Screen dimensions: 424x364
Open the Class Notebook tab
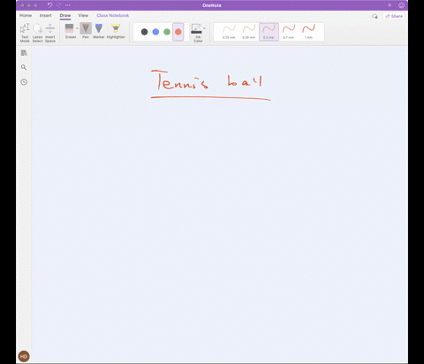(x=113, y=15)
